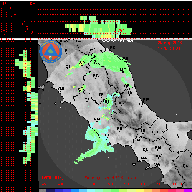Click the 29 Sep 2013 date stamp
The height and width of the screenshot is (192, 192).
tap(170, 43)
